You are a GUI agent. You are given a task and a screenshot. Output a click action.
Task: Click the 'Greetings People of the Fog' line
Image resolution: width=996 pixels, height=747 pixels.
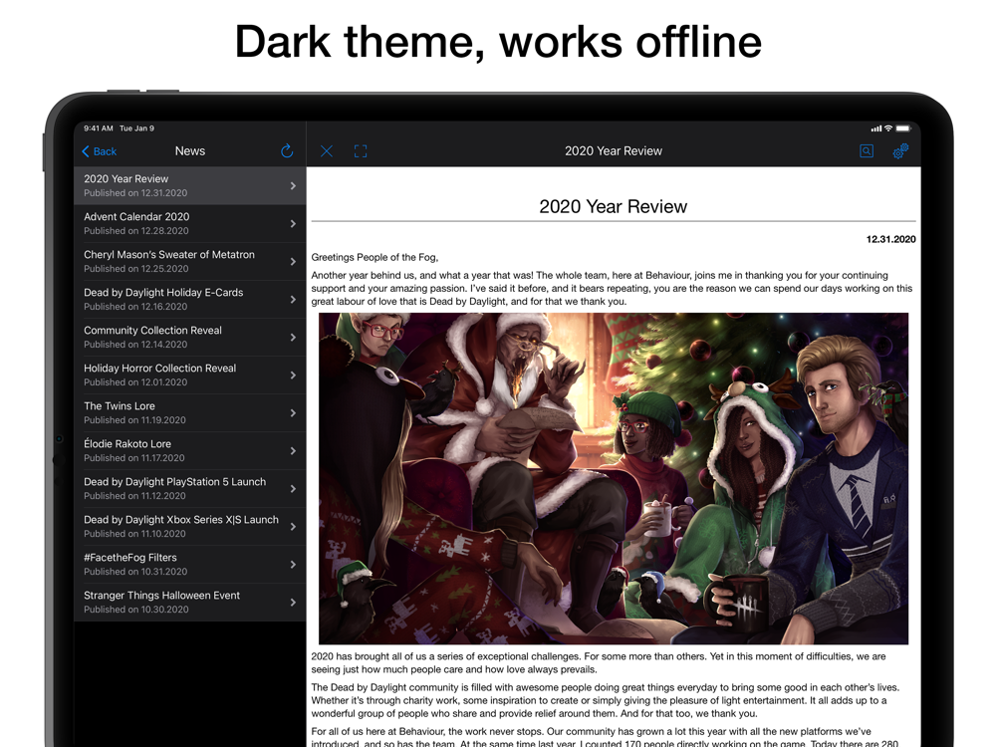(374, 257)
